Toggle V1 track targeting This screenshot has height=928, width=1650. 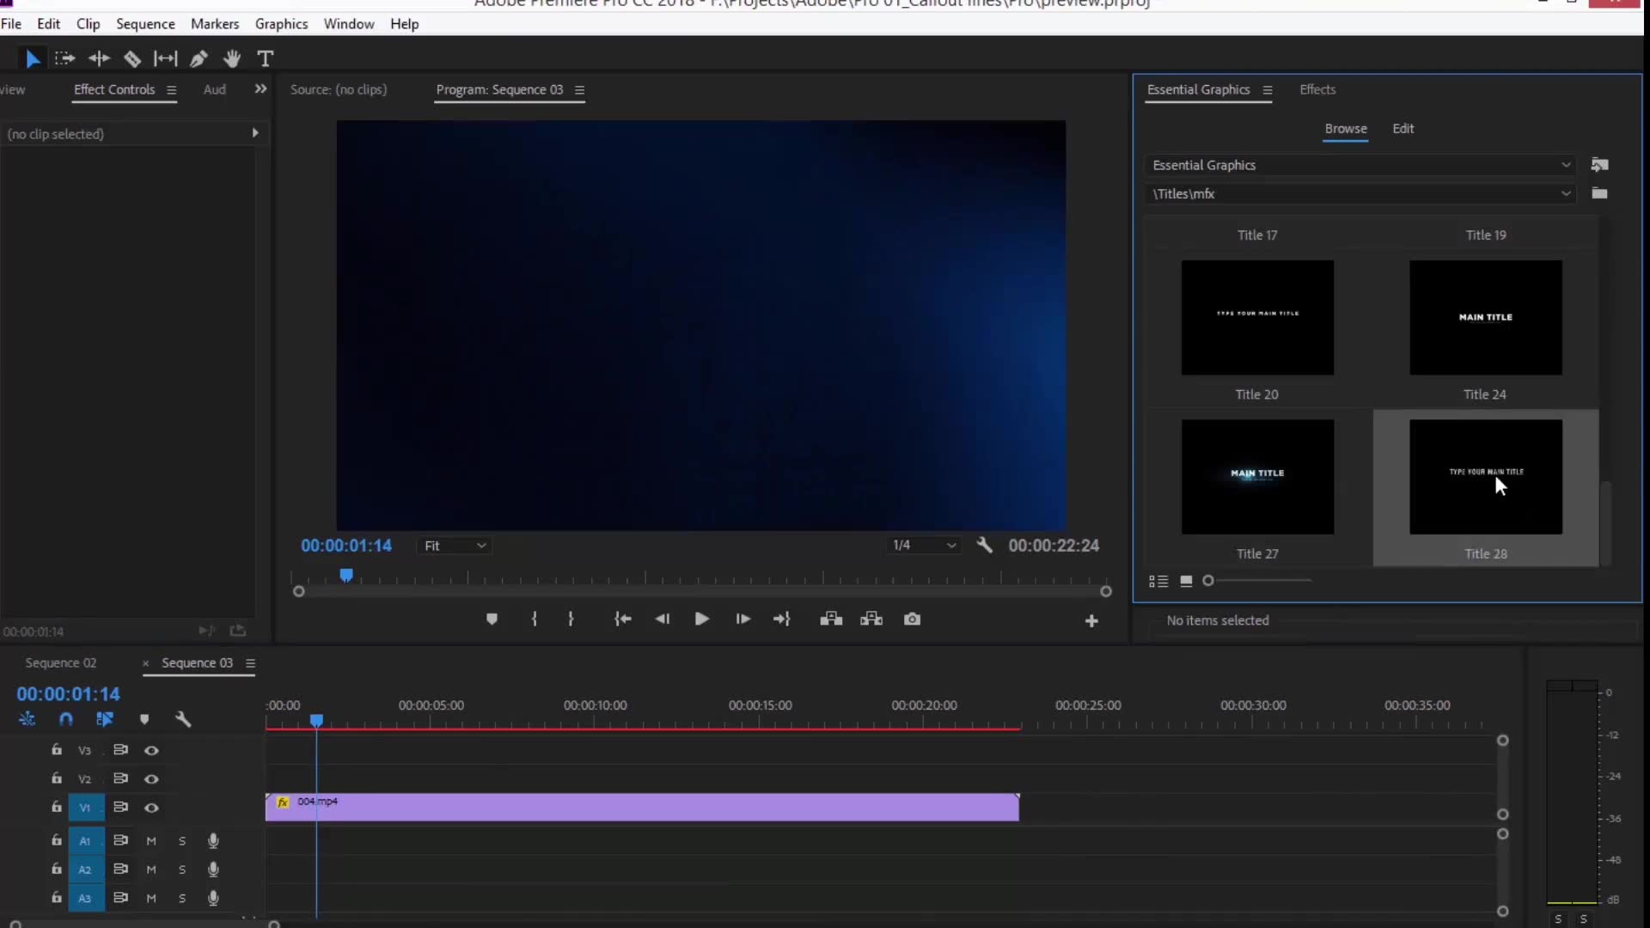point(85,808)
